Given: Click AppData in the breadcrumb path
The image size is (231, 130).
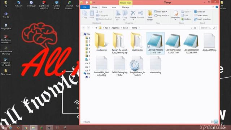Looking at the screenshot, I should point(115,28).
